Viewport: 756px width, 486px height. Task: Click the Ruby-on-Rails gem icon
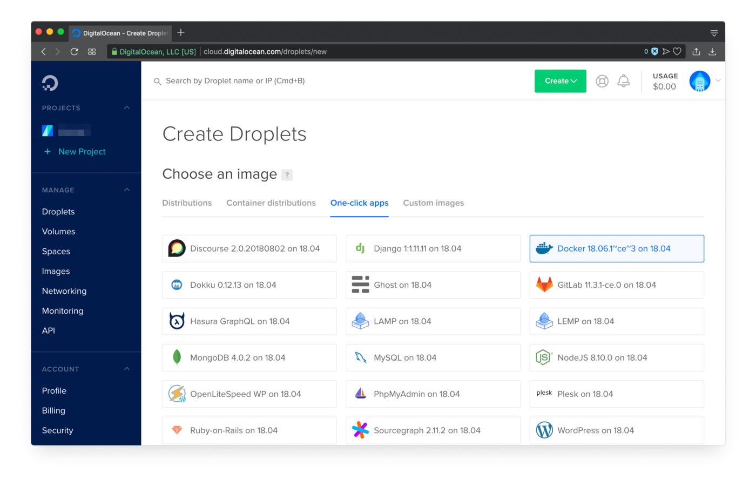click(177, 430)
